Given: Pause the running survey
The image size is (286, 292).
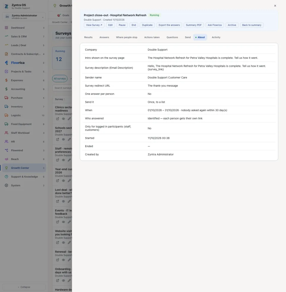Looking at the screenshot, I should click(122, 25).
